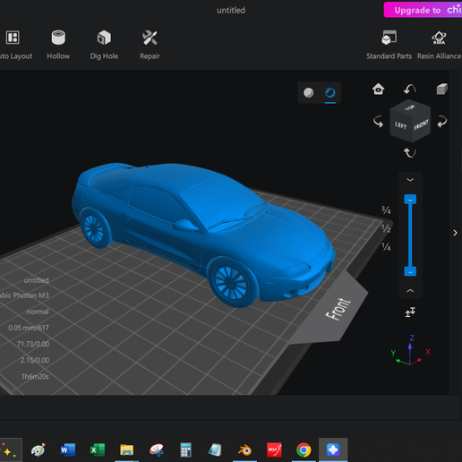Open the Standard Parts library
462x462 pixels.
click(389, 45)
